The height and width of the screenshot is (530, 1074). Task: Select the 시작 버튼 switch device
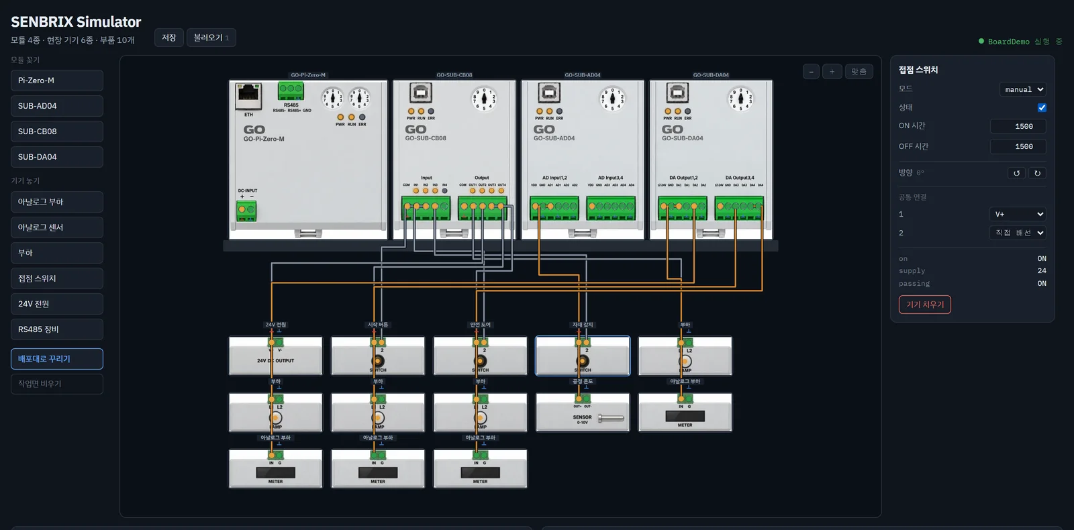(378, 356)
